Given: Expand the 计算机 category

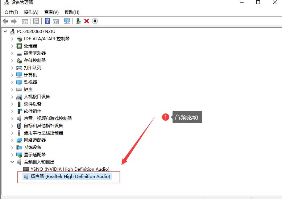Looking at the screenshot, I should point(12,75).
